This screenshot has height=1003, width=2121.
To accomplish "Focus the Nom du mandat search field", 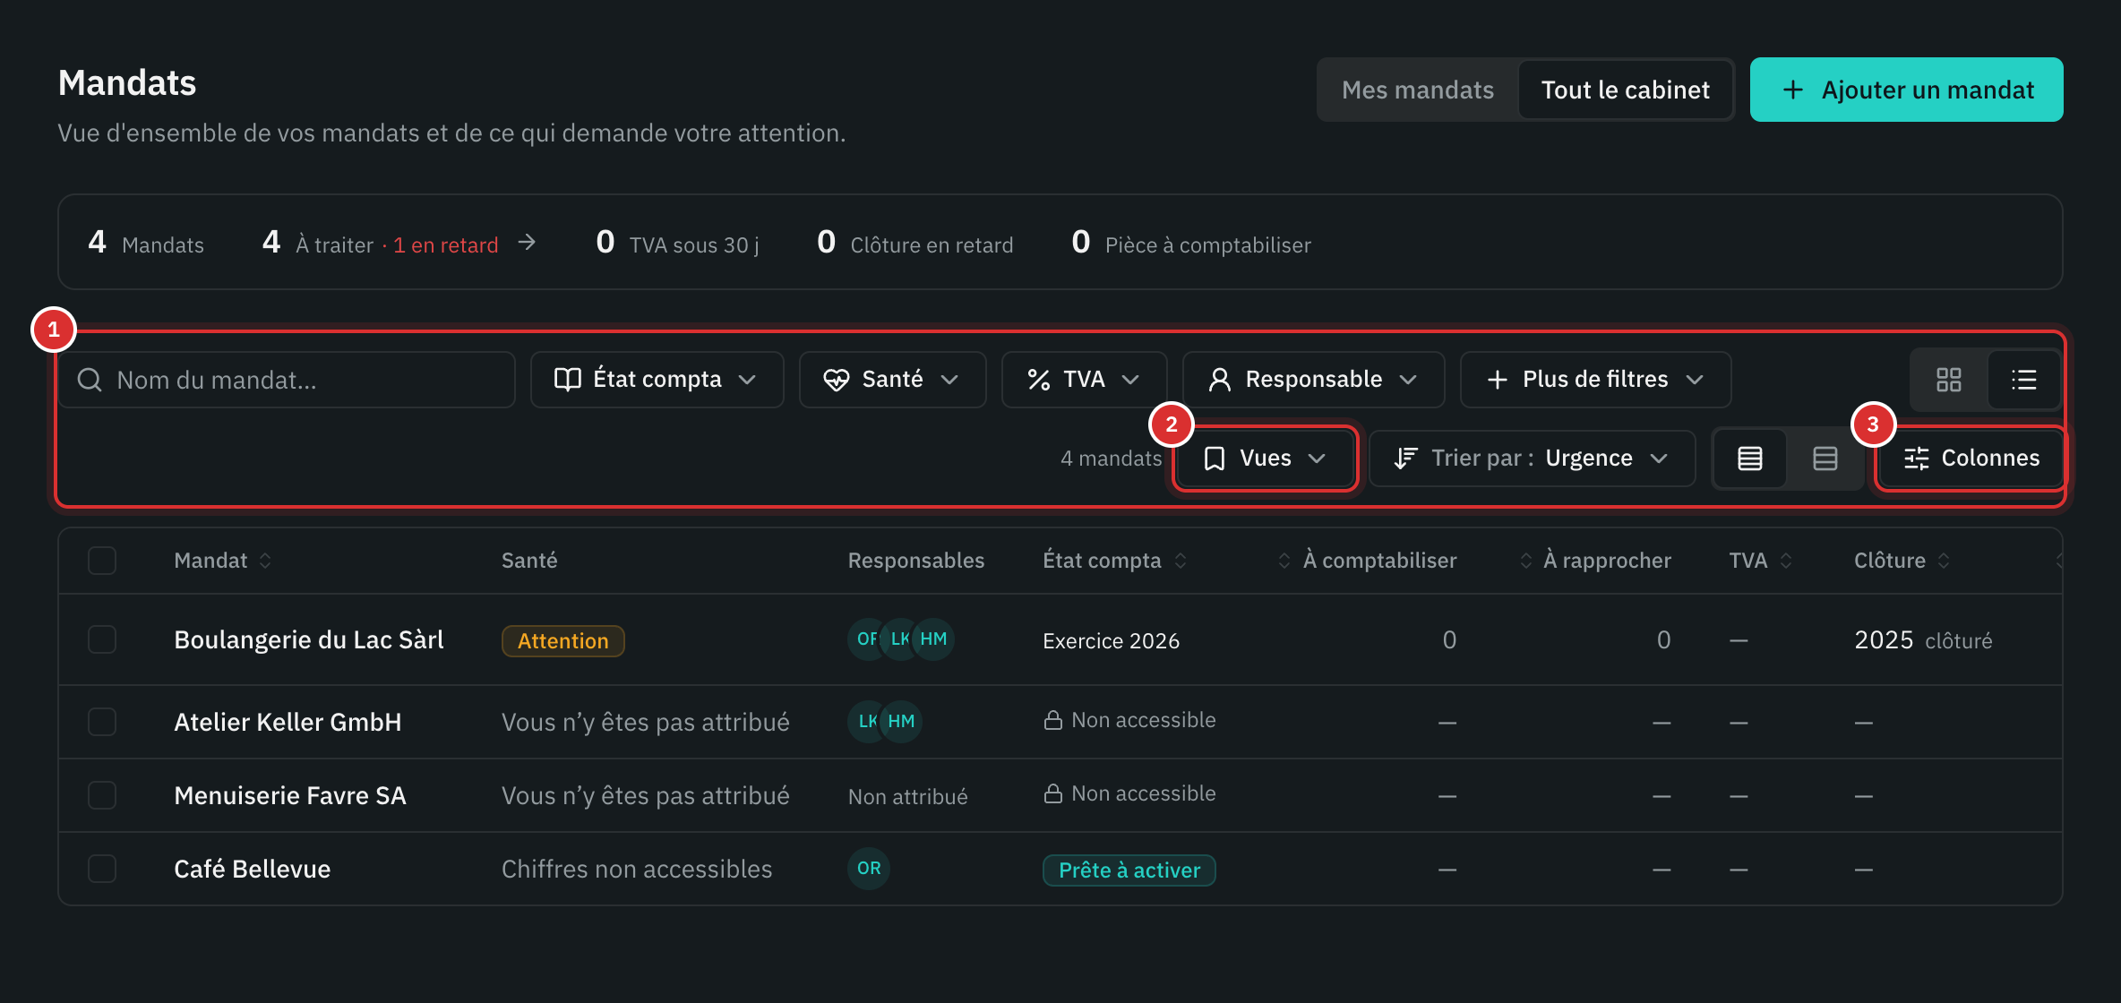I will [287, 380].
